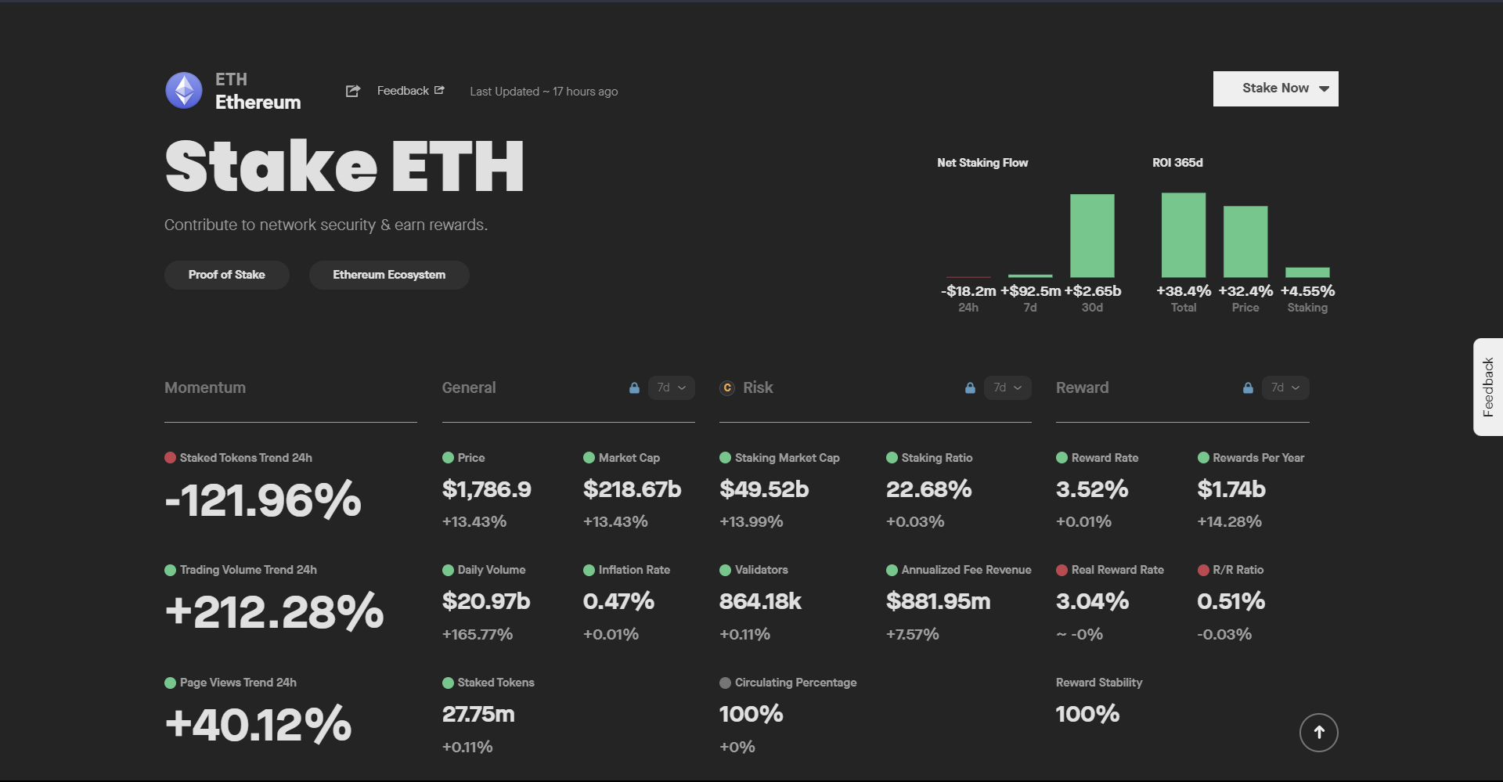Click the Reward Rate value 3.52%
1503x782 pixels.
[1092, 489]
